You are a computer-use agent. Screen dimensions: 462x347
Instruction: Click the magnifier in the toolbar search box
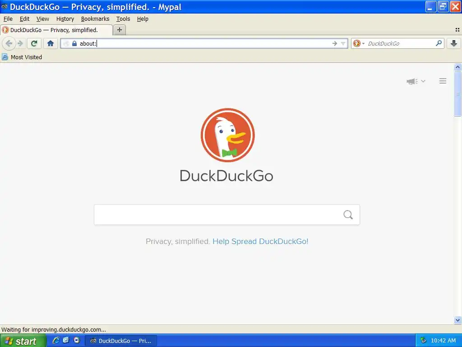coord(439,43)
